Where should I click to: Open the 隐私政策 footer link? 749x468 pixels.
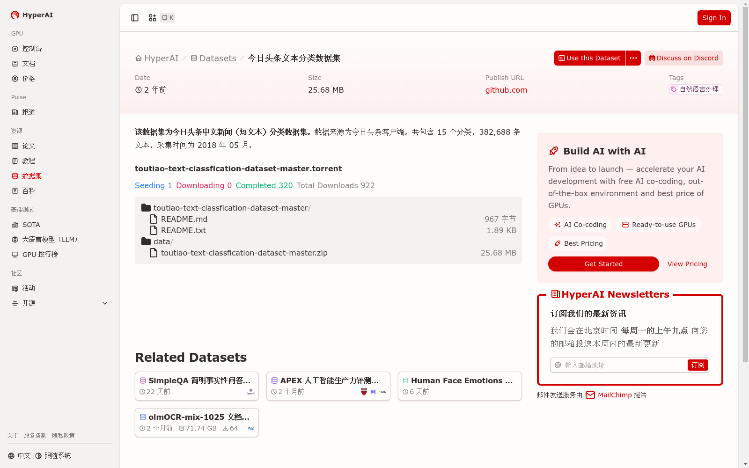[x=63, y=436]
